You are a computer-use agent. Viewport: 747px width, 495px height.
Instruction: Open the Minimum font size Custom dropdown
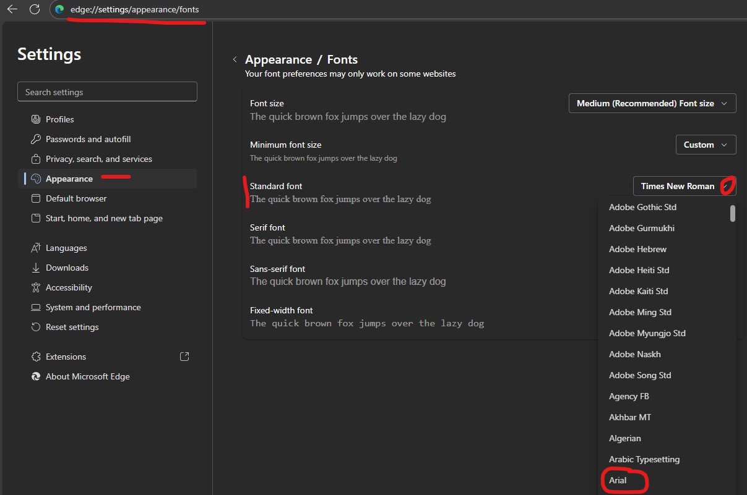pyautogui.click(x=706, y=145)
